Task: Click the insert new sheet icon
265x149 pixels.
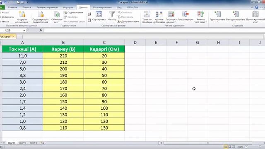Action: [x=42, y=143]
